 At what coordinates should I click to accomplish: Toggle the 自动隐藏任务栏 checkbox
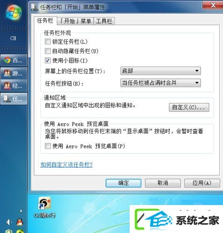[48, 51]
